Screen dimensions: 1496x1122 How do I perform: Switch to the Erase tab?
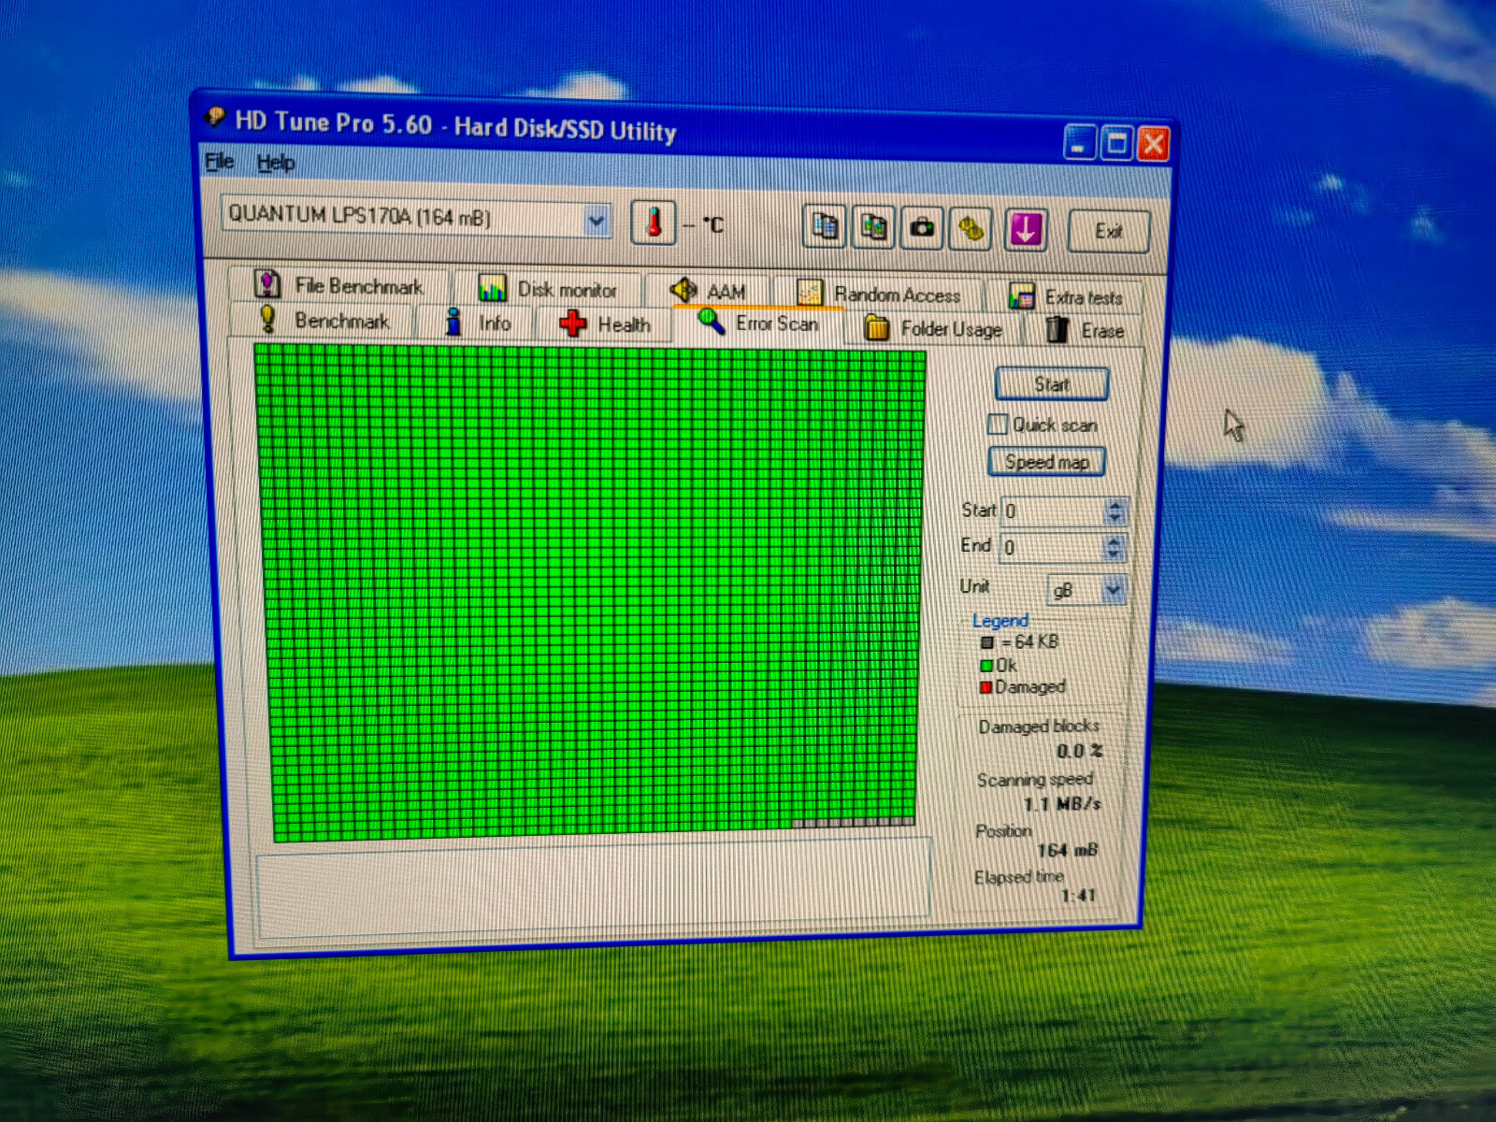(1085, 330)
